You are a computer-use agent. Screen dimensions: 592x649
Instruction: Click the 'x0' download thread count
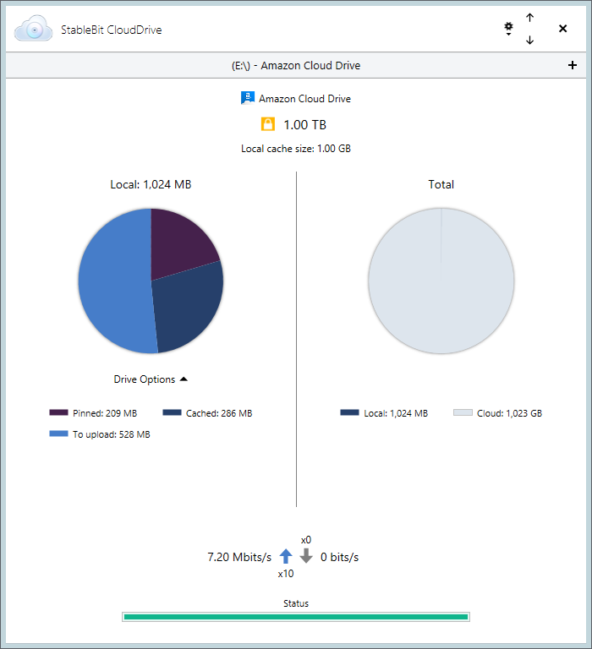pyautogui.click(x=306, y=540)
